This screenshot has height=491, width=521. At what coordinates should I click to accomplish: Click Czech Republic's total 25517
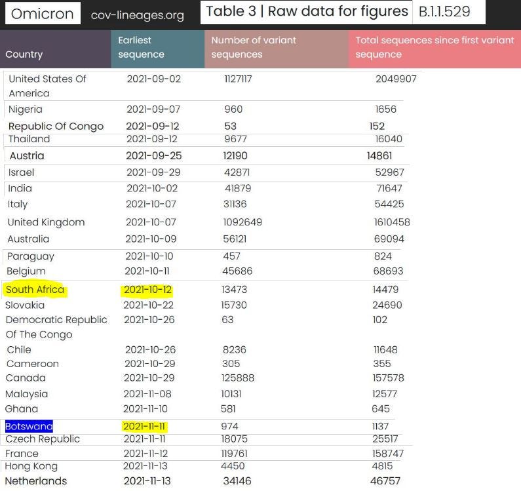tap(385, 439)
